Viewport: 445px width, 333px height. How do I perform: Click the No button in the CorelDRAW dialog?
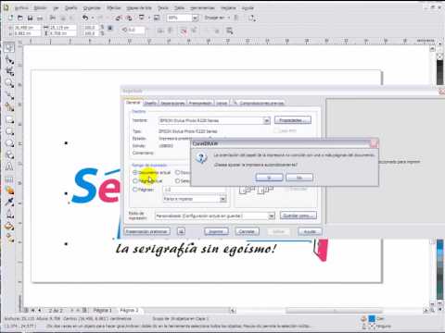coord(299,178)
